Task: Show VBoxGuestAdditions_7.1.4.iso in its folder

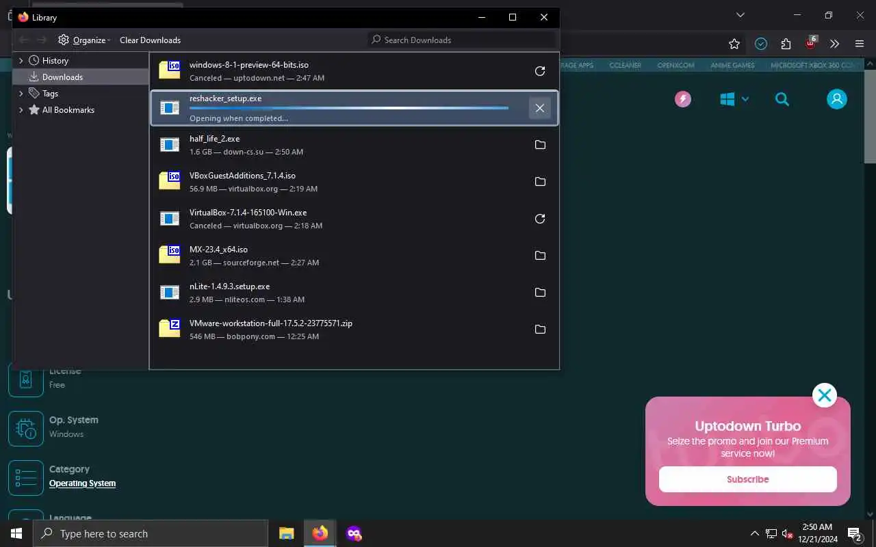Action: [540, 182]
